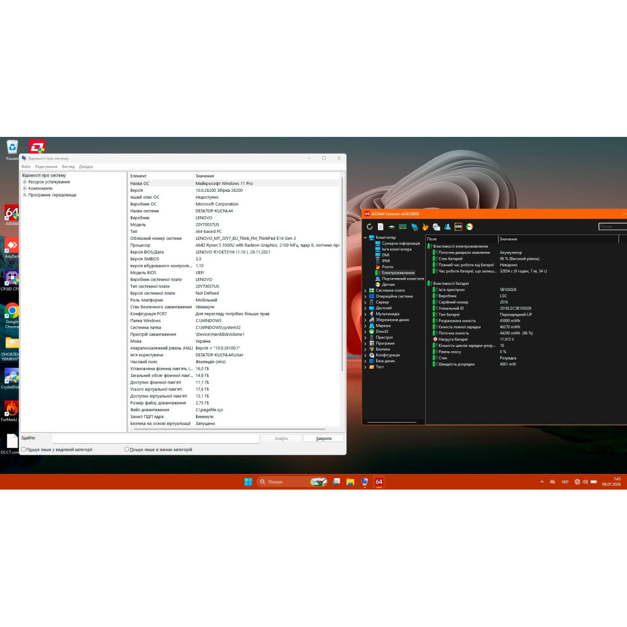This screenshot has height=627, width=627.
Task: Click the System Information taskbar icon
Action: pos(365,482)
